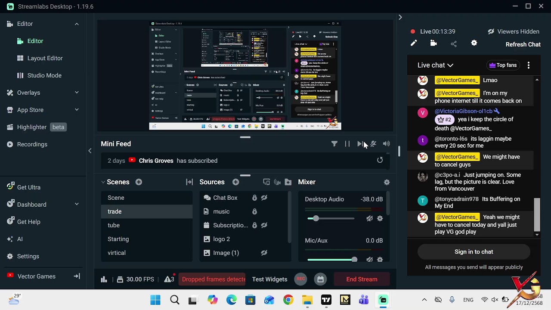Toggle visibility of Subscription source
Viewport: 551px width, 310px height.
[x=264, y=225]
